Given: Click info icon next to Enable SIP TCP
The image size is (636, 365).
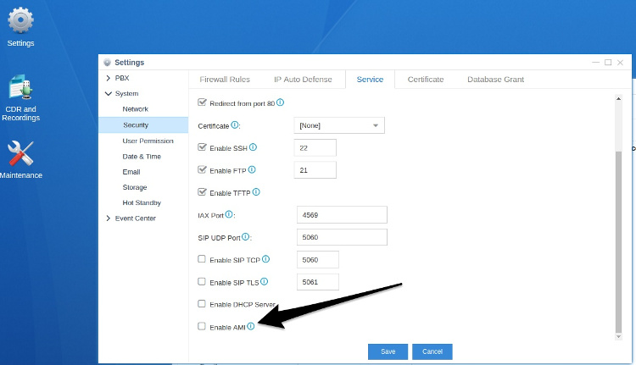Looking at the screenshot, I should (x=265, y=259).
